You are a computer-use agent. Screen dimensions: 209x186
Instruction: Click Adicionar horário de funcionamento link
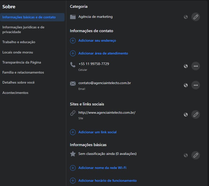[107, 180]
